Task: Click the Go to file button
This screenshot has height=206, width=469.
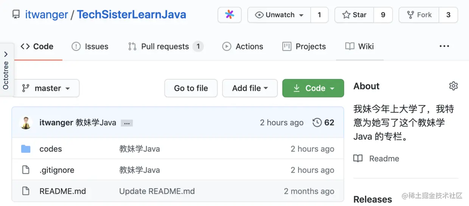Action: pyautogui.click(x=191, y=88)
